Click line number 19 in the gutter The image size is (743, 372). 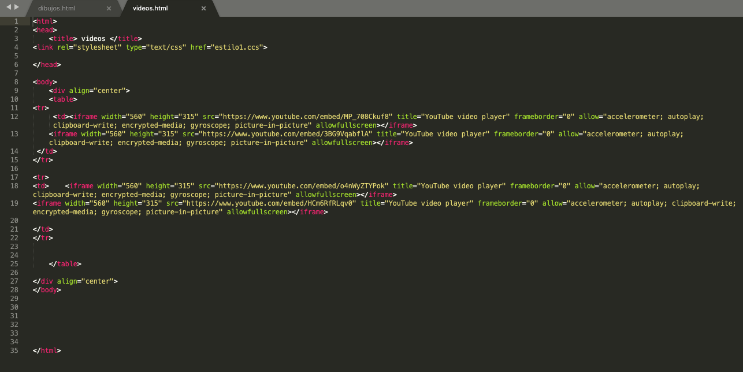(14, 203)
